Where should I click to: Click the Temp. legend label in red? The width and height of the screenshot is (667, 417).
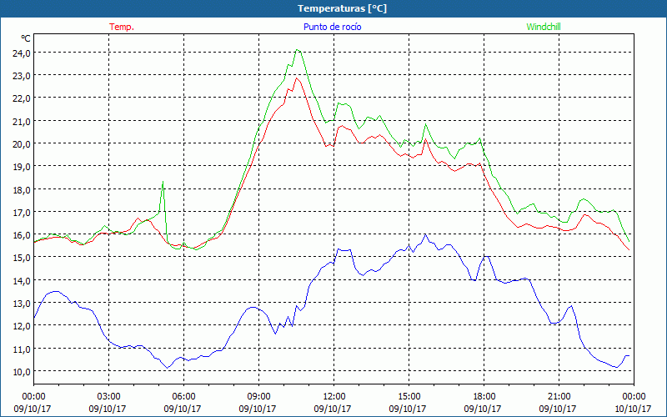pos(122,27)
